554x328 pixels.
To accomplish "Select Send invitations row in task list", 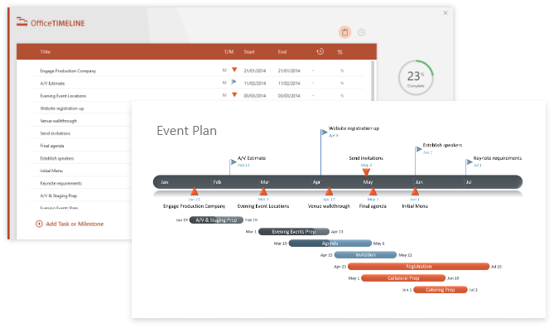I will 55,133.
